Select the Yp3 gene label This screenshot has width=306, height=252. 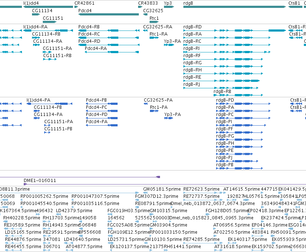(x=168, y=3)
